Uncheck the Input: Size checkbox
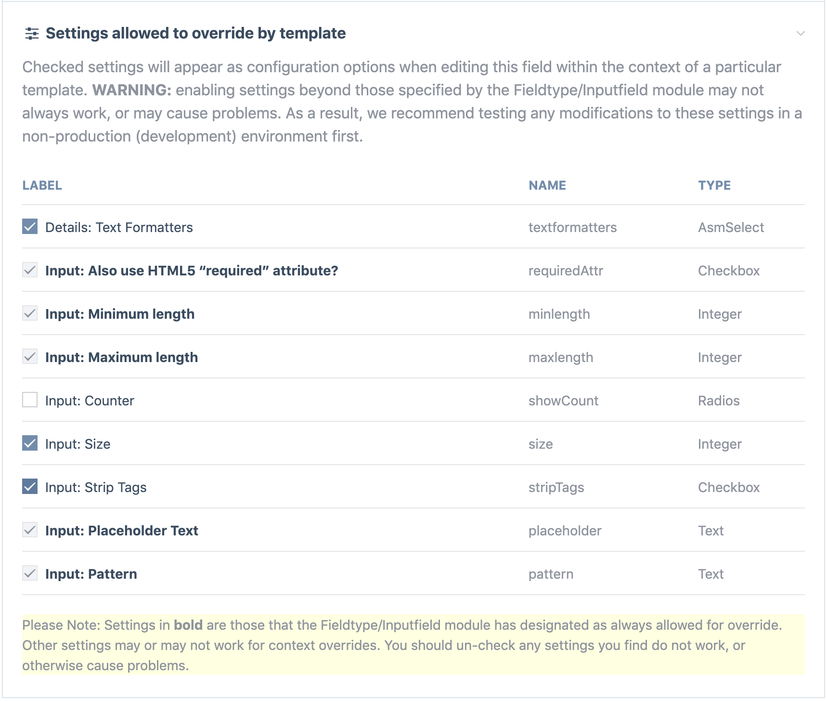This screenshot has height=701, width=827. tap(30, 443)
